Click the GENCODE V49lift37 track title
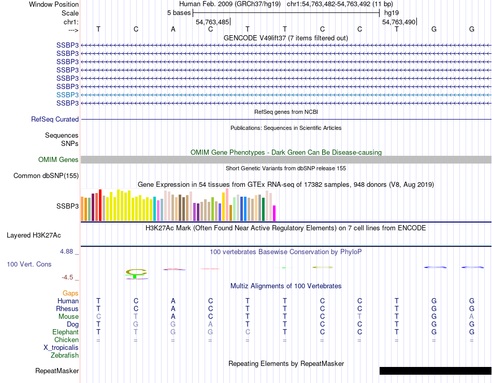 coord(286,38)
